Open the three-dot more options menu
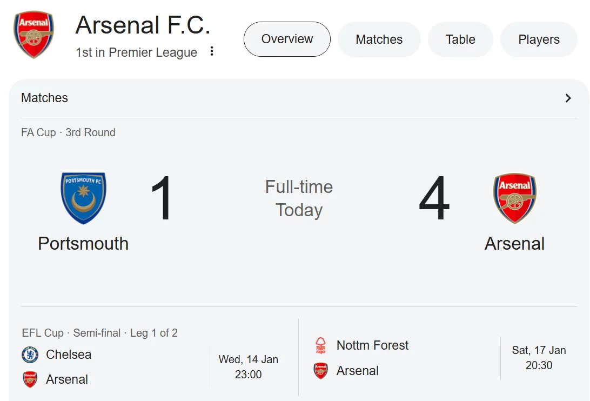The height and width of the screenshot is (401, 590). coord(212,51)
